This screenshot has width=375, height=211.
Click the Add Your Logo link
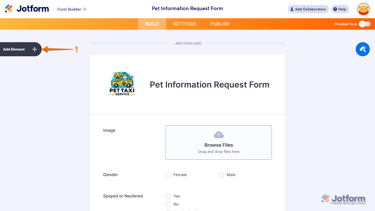(187, 44)
